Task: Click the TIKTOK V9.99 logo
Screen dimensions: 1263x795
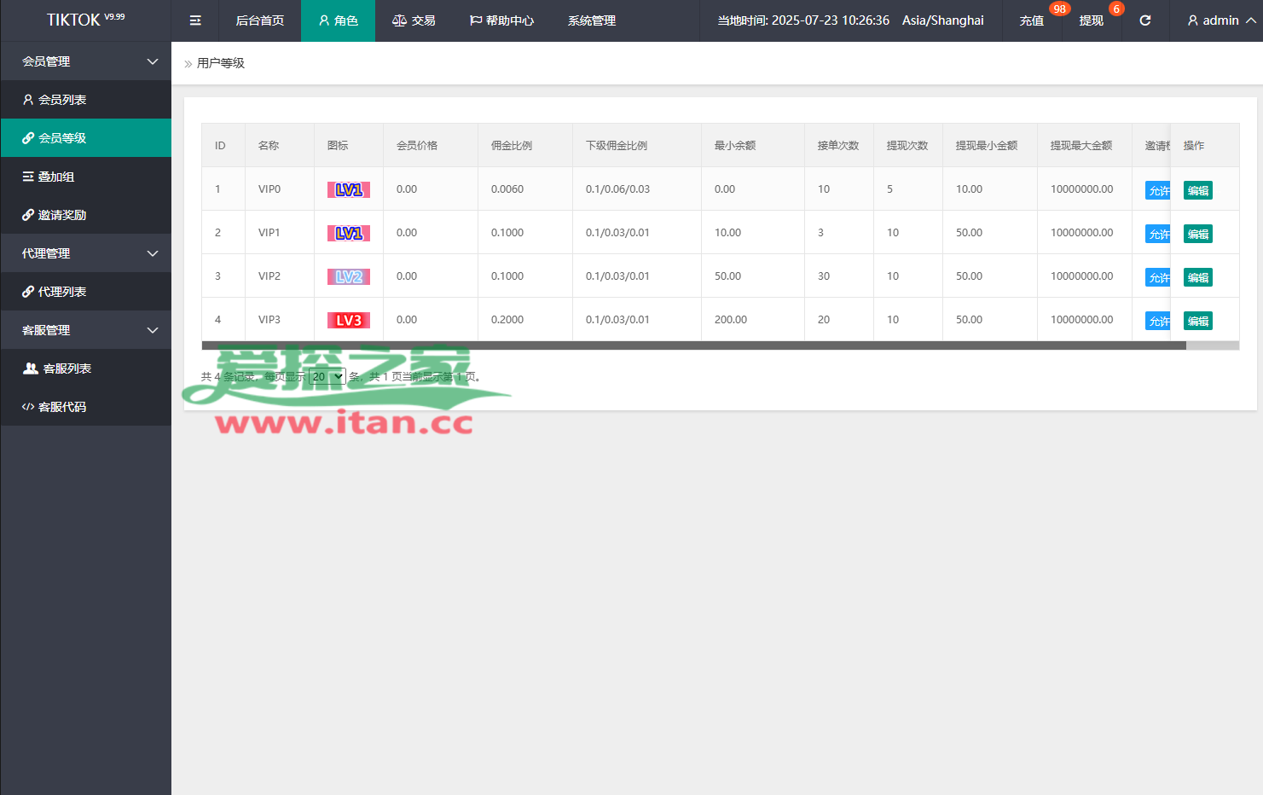Action: [85, 20]
